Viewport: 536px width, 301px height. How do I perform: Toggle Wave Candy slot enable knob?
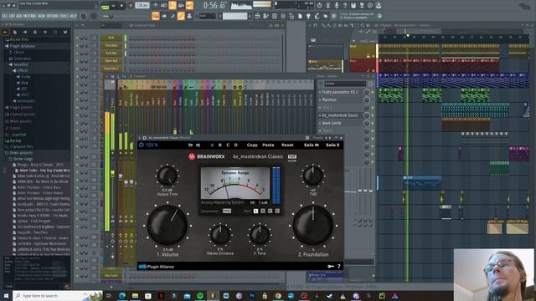[367, 123]
